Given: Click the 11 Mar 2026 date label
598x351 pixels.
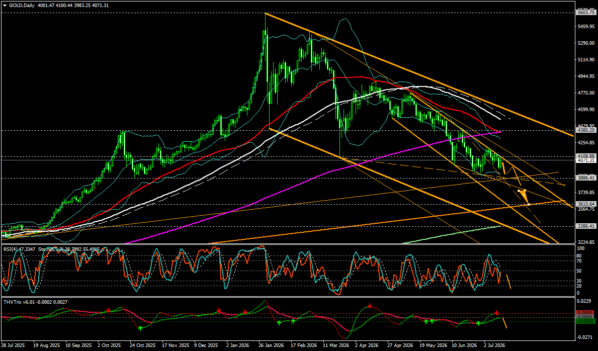Looking at the screenshot, I should (x=335, y=345).
